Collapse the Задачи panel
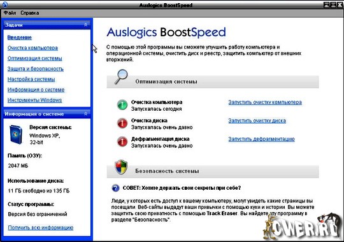Viewport: 344px width, 242px height. pos(86,25)
